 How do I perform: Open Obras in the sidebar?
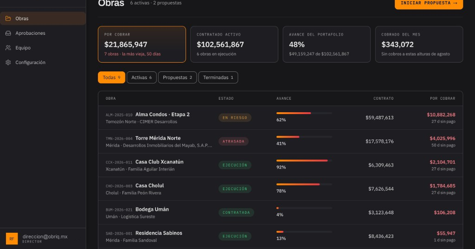[43, 19]
